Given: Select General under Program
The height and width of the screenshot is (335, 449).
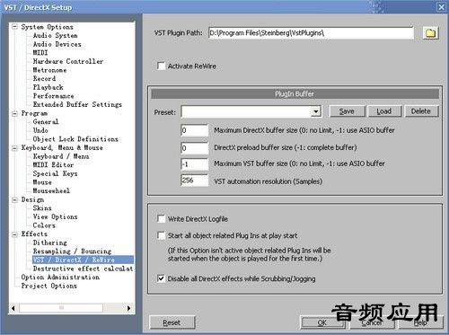Looking at the screenshot, I should point(46,122).
